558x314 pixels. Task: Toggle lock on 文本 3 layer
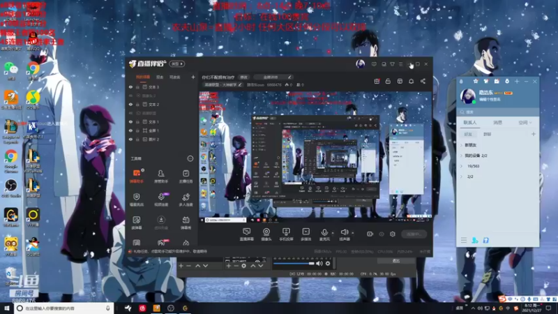(x=137, y=87)
